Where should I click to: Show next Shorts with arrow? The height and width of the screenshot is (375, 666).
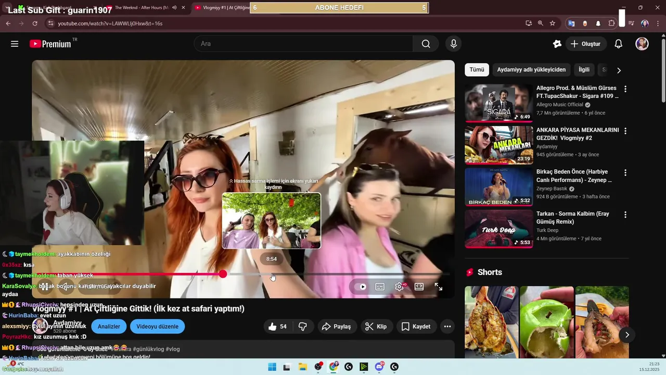click(x=627, y=334)
